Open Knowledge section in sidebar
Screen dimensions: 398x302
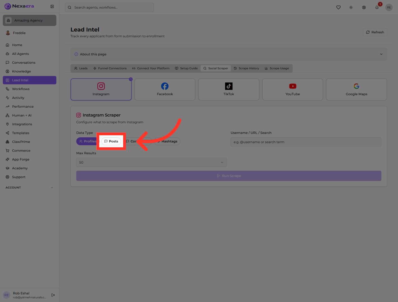[x=29, y=71]
